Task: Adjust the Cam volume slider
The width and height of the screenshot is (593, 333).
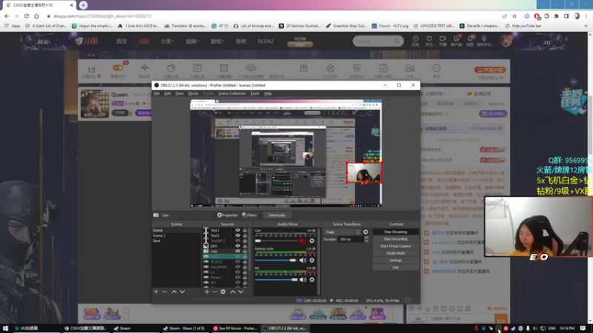Action: [276, 241]
